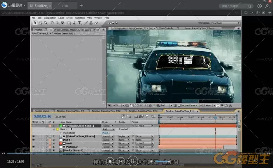Select the Type tool
The height and width of the screenshot is (168, 273).
79,23
